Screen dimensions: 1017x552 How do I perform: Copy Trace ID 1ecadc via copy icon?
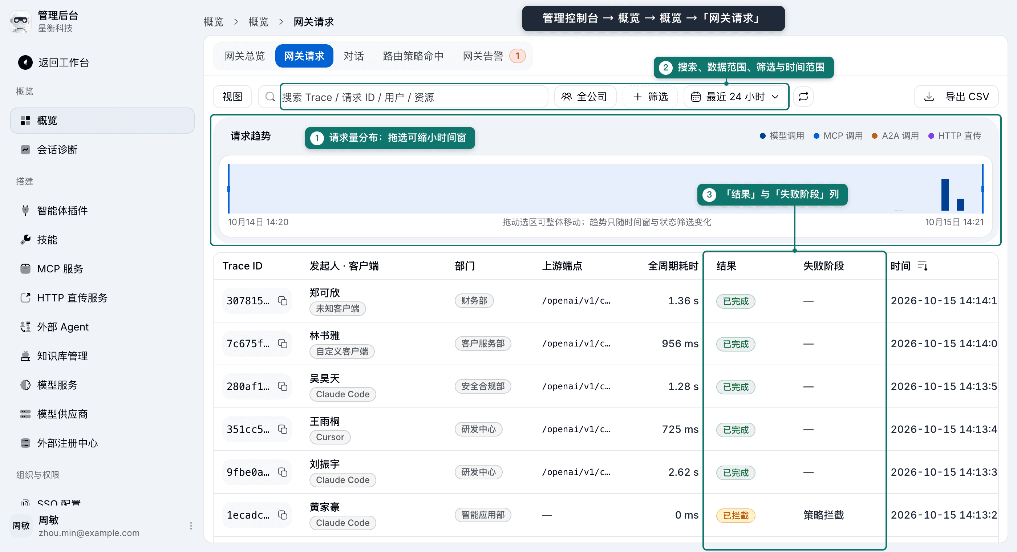pyautogui.click(x=282, y=515)
